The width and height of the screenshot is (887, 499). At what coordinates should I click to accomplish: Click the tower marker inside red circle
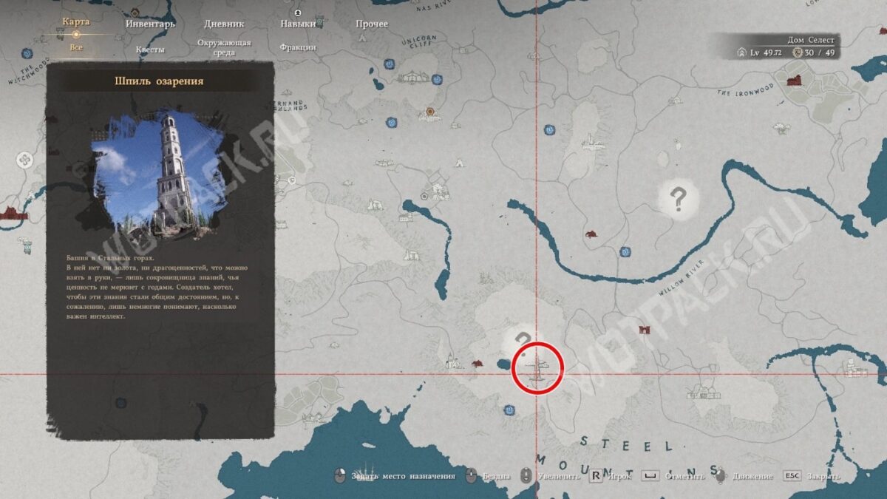click(x=537, y=367)
